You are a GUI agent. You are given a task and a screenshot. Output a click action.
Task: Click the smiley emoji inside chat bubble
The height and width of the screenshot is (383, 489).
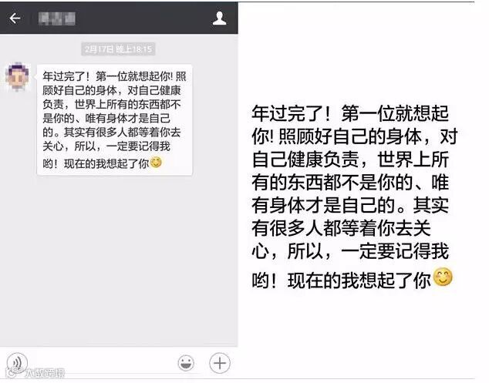tap(156, 162)
